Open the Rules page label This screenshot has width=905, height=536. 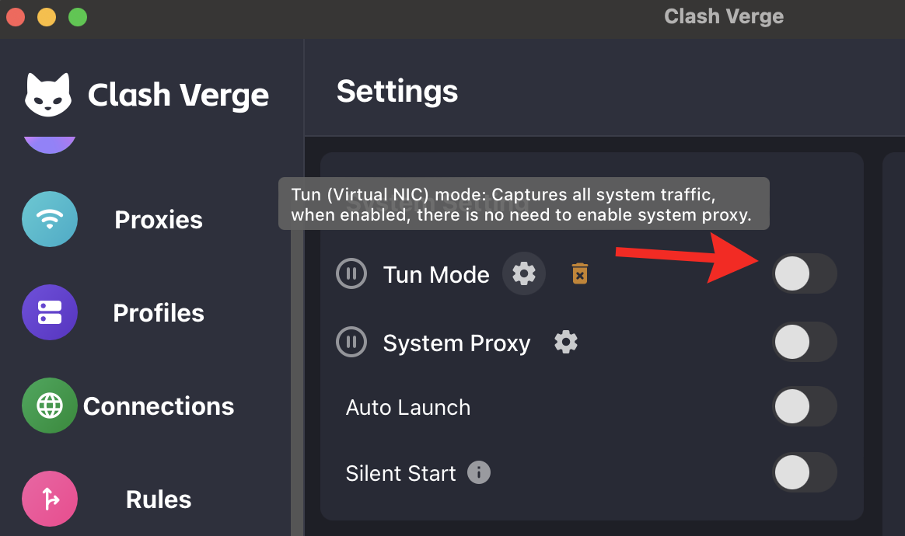pyautogui.click(x=158, y=499)
